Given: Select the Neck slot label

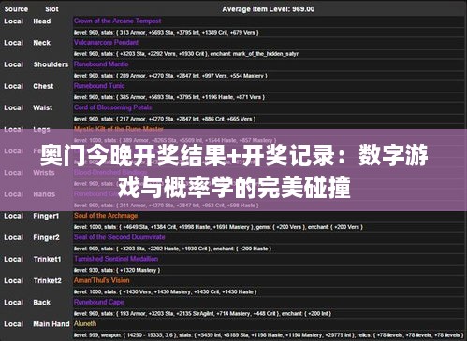Looking at the screenshot, I should point(42,43).
